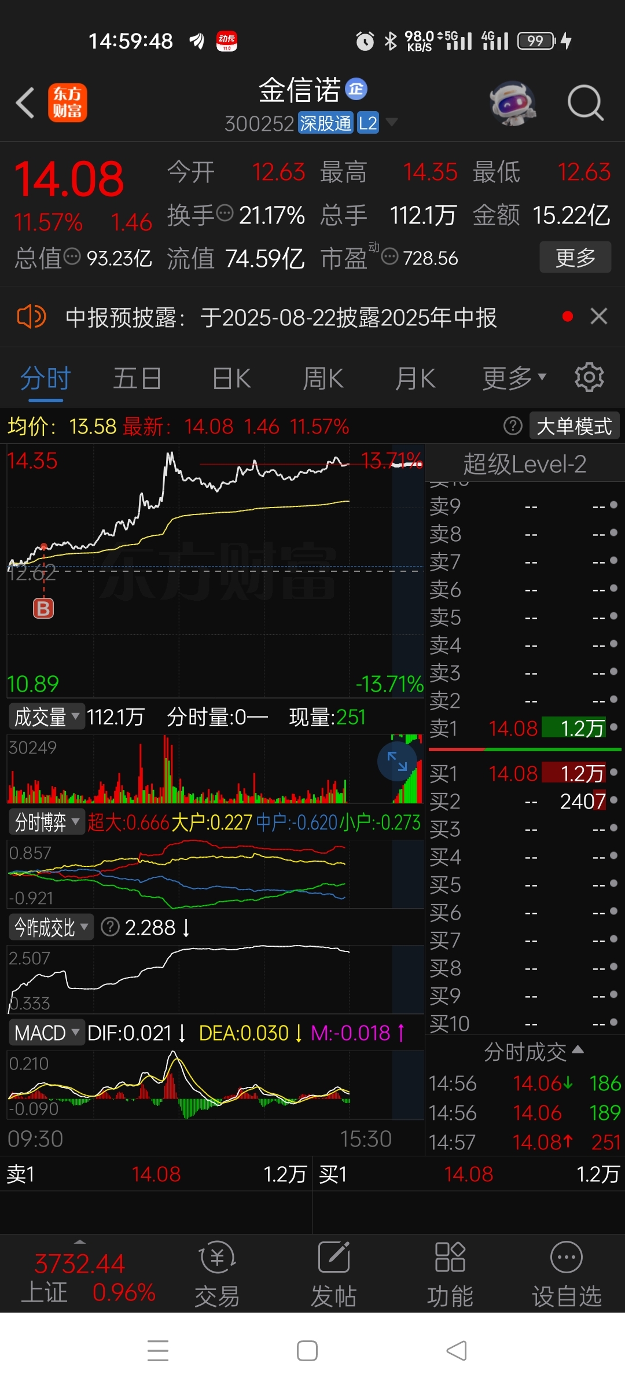Switch to the 日K tab
This screenshot has height=1389, width=625.
(231, 380)
